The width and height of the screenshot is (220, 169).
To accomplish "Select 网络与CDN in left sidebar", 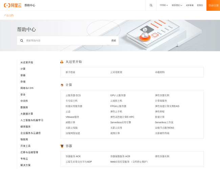I will [x=27, y=88].
